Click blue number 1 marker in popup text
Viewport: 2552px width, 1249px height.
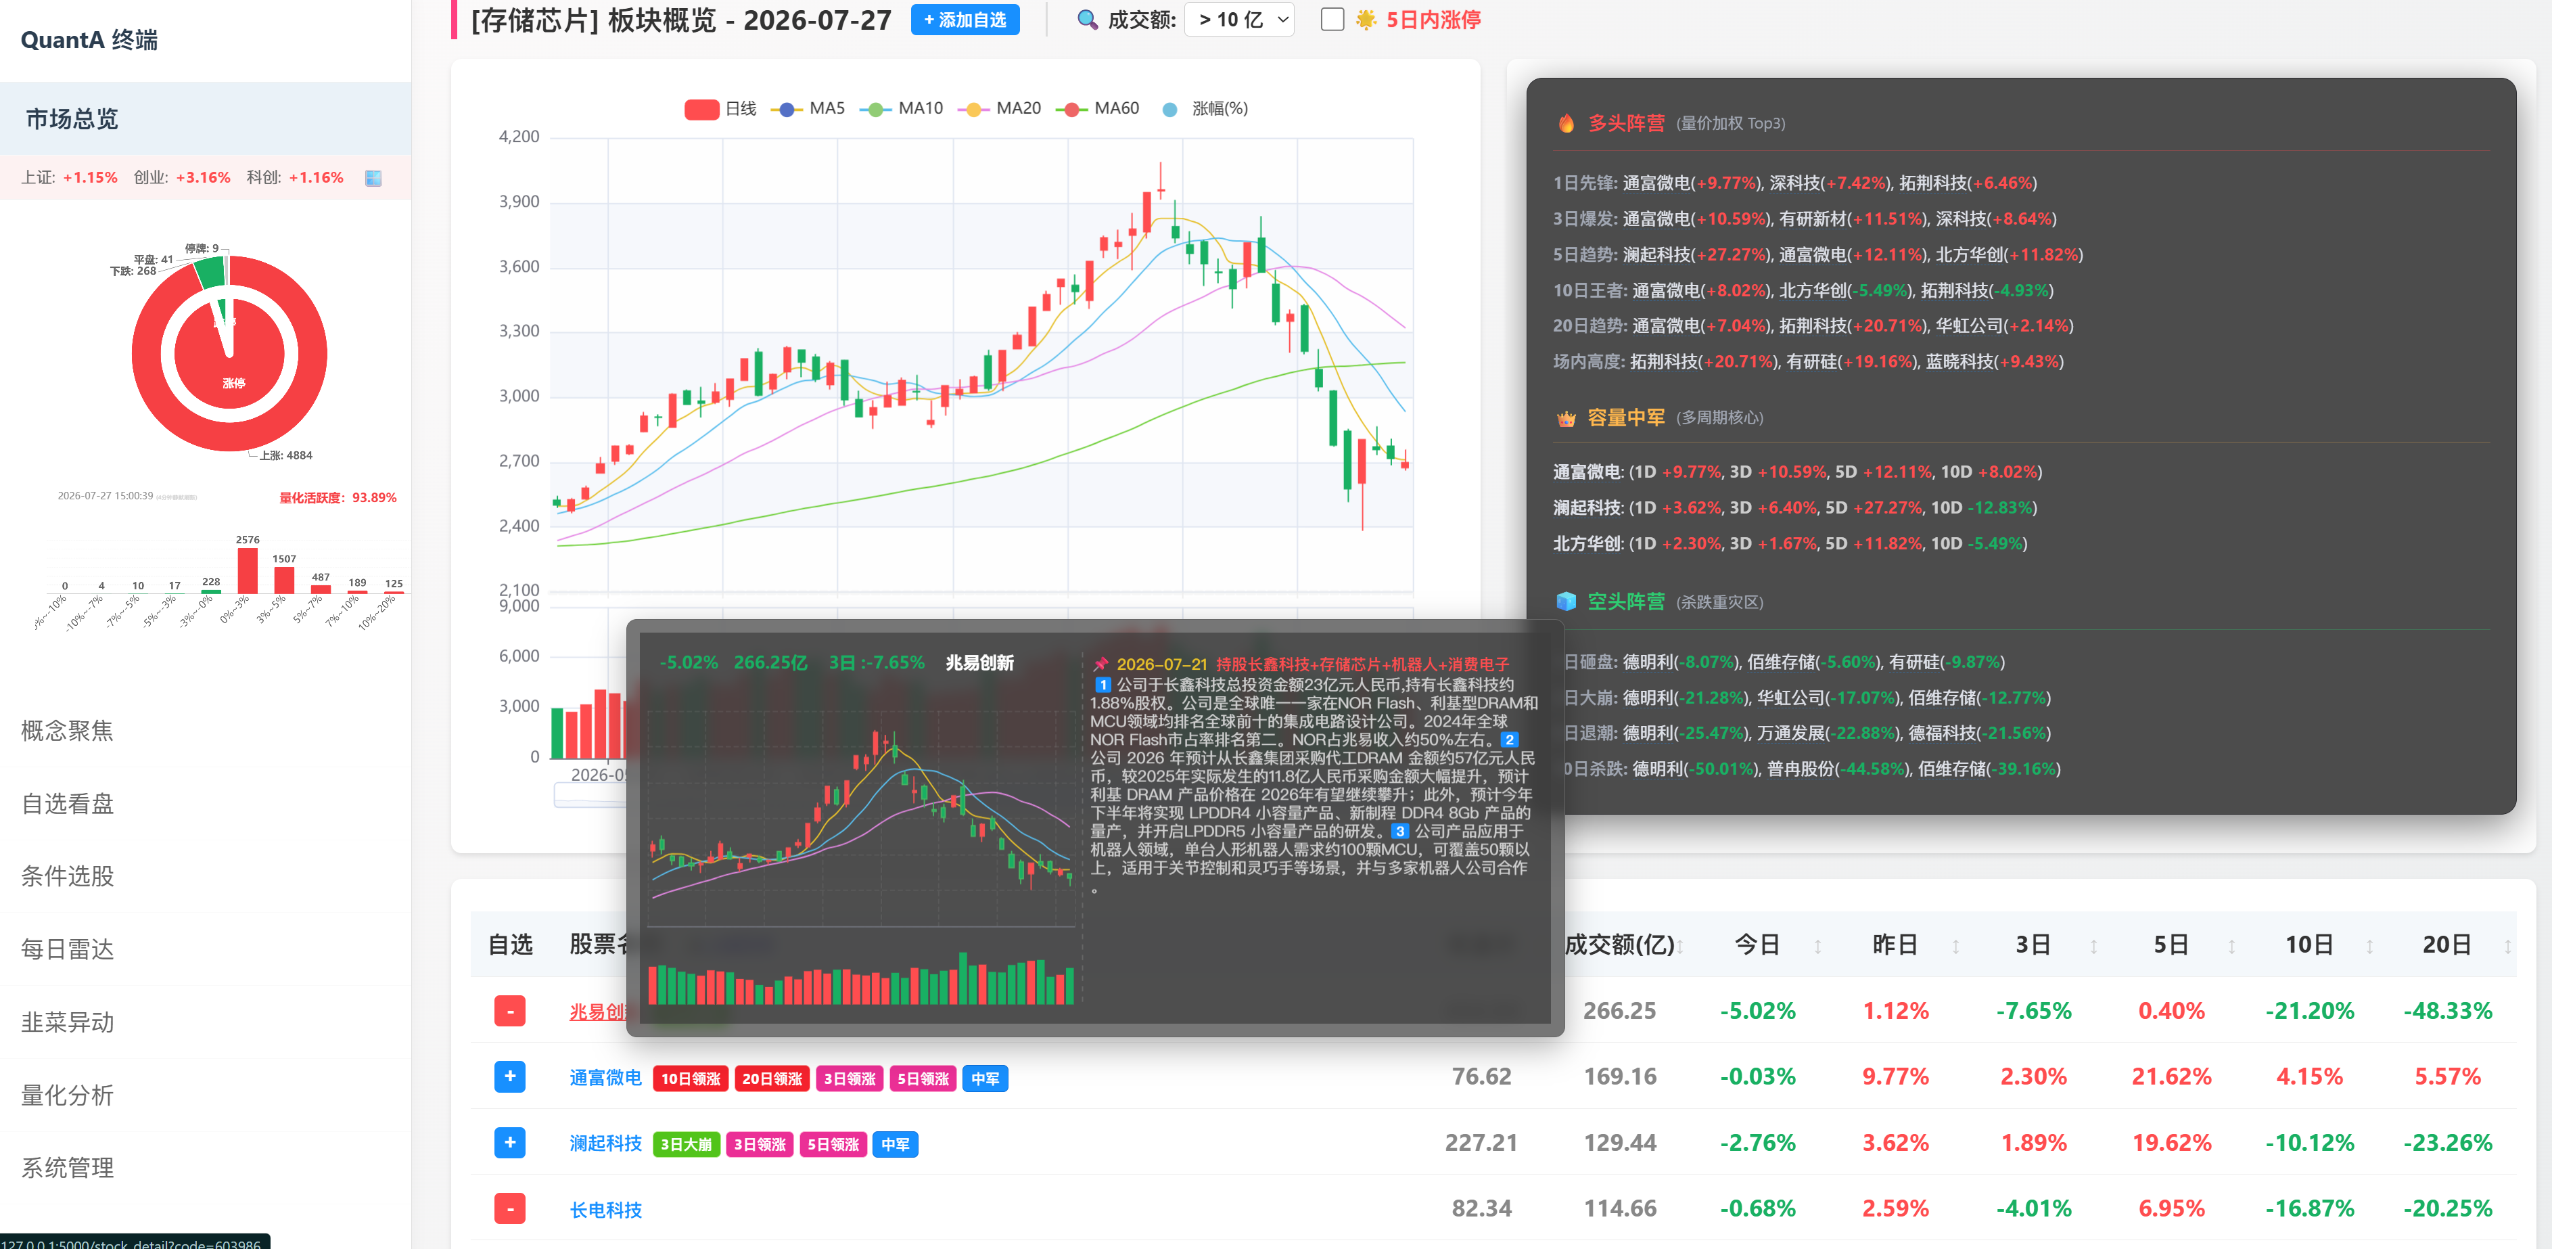pos(1103,685)
